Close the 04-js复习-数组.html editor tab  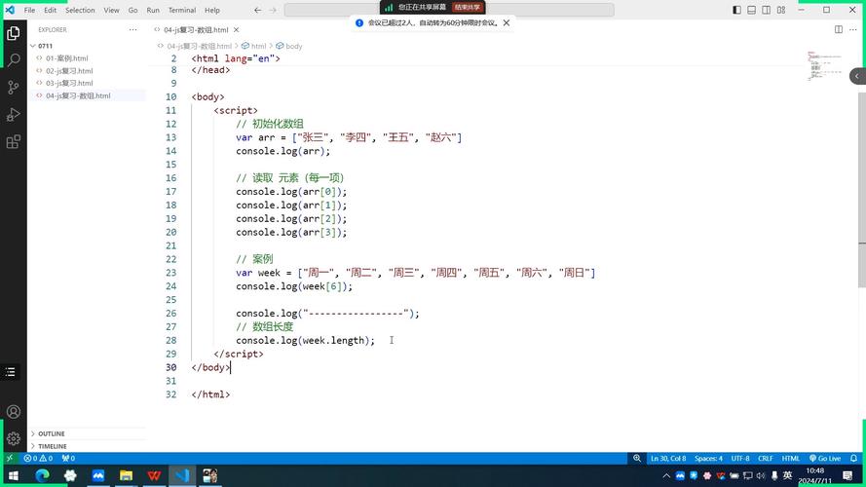pos(237,30)
